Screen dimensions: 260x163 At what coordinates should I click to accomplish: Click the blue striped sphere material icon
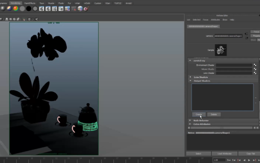click(x=9, y=9)
